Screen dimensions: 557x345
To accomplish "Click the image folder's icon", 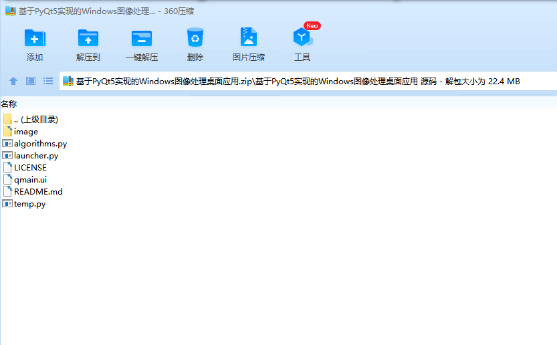I will (x=7, y=131).
